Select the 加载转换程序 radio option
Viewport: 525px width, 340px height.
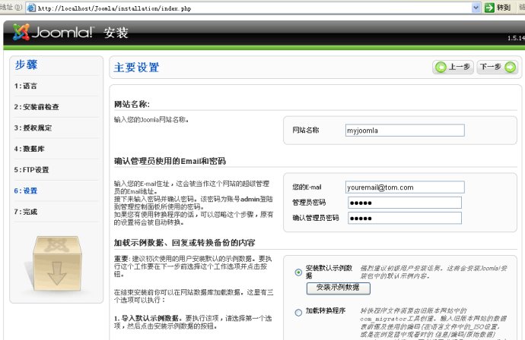(298, 313)
